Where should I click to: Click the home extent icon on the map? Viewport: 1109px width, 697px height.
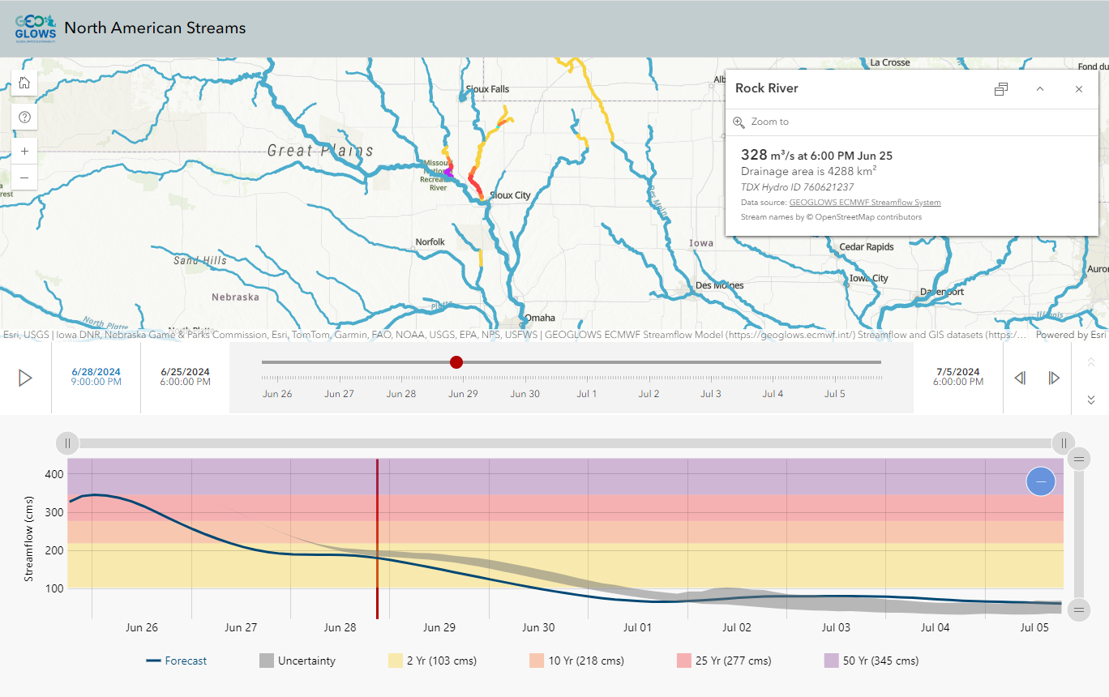click(x=24, y=82)
